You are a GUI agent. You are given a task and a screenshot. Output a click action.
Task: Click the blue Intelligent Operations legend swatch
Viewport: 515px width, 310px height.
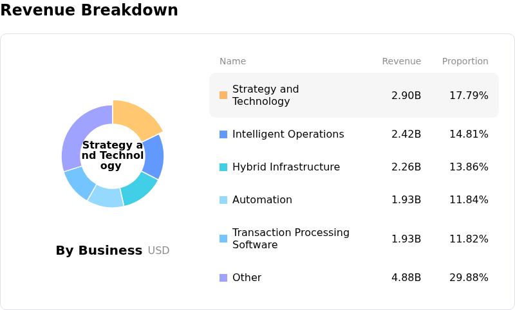coord(223,134)
